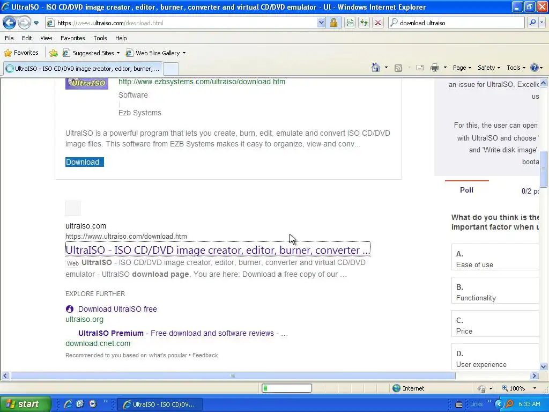Screen dimensions: 549x412
Task: Click the blank ultraiso.com favicon thumbnail
Action: (x=73, y=208)
